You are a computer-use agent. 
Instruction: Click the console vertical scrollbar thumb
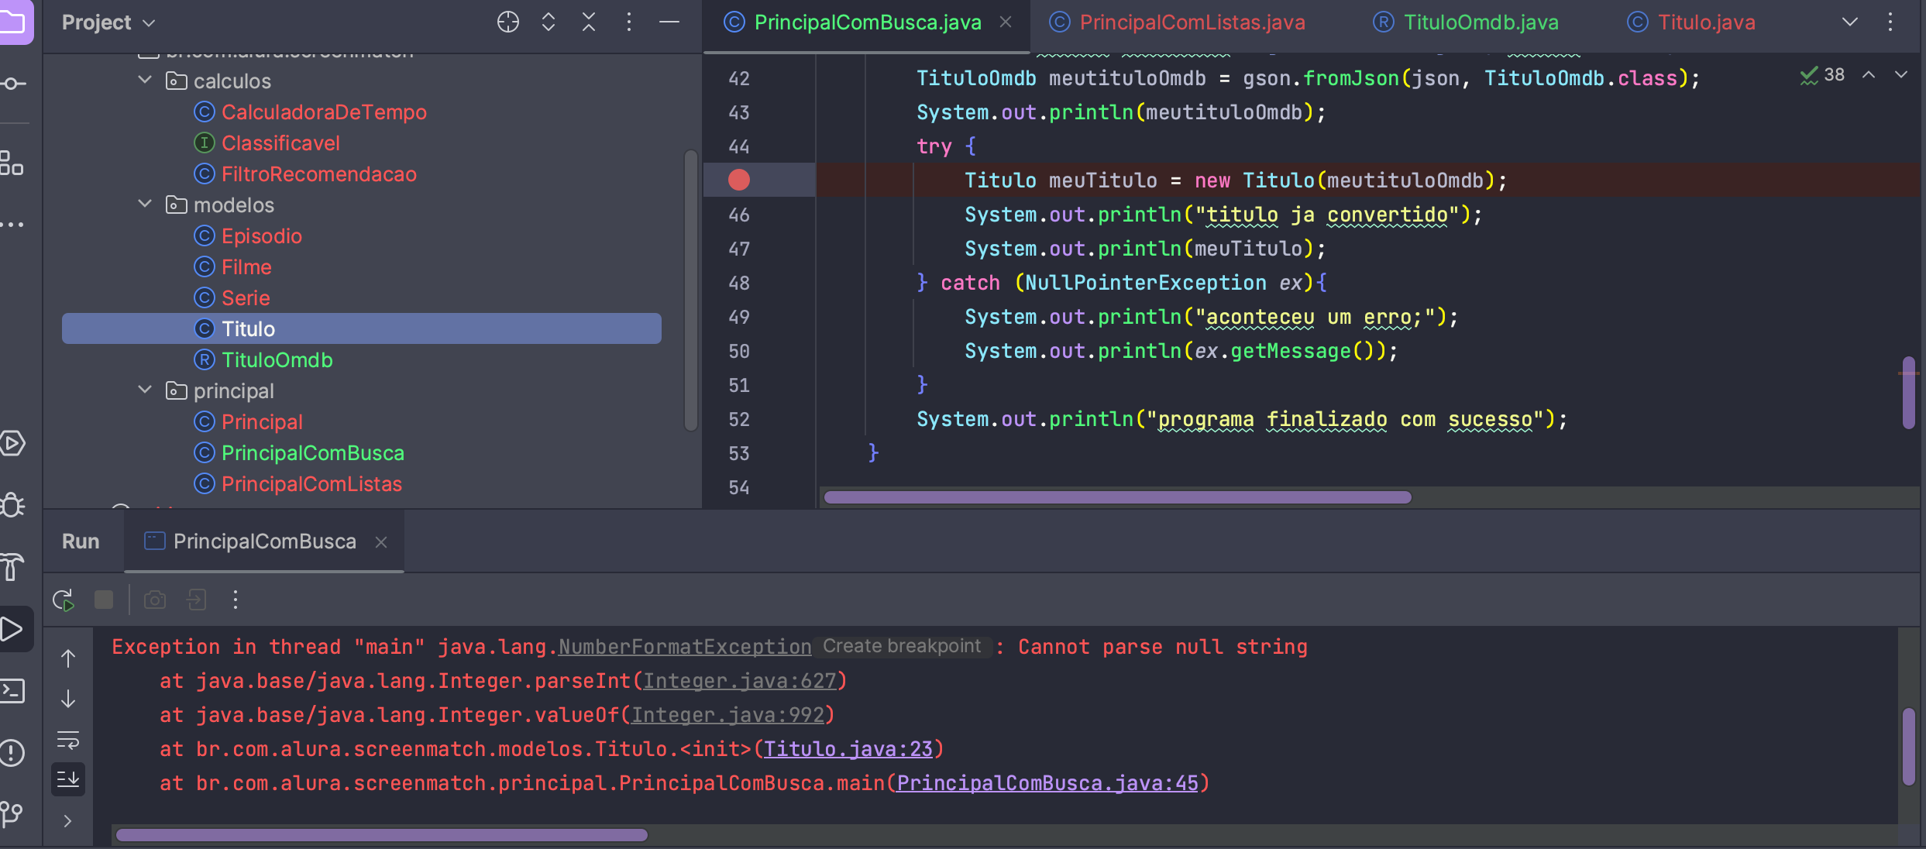tap(1909, 747)
